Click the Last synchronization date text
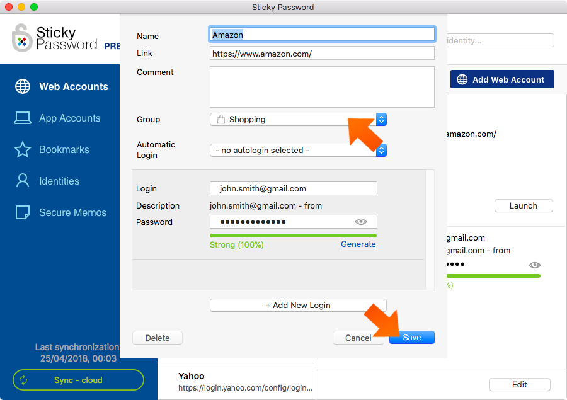Viewport: 567px width, 400px height. [79, 358]
